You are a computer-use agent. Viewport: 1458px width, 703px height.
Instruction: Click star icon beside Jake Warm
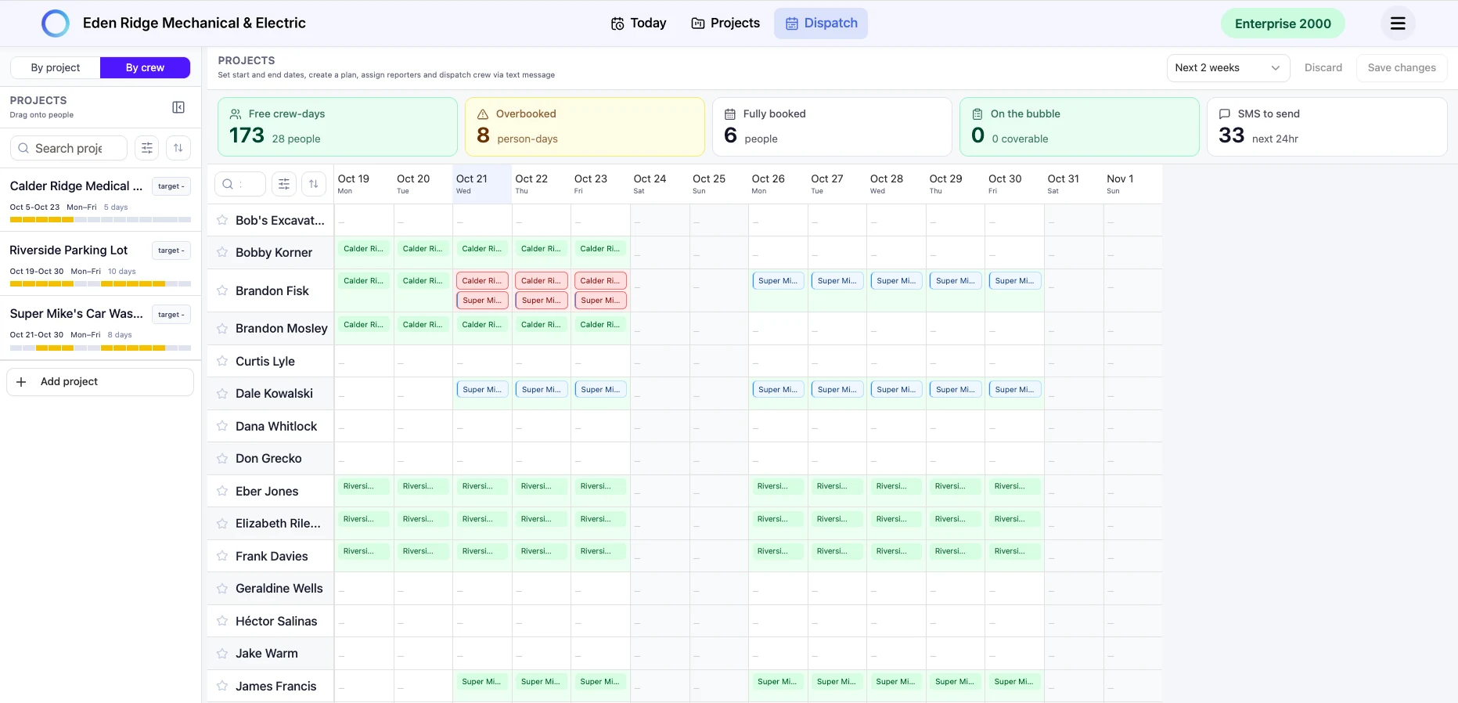(x=222, y=654)
